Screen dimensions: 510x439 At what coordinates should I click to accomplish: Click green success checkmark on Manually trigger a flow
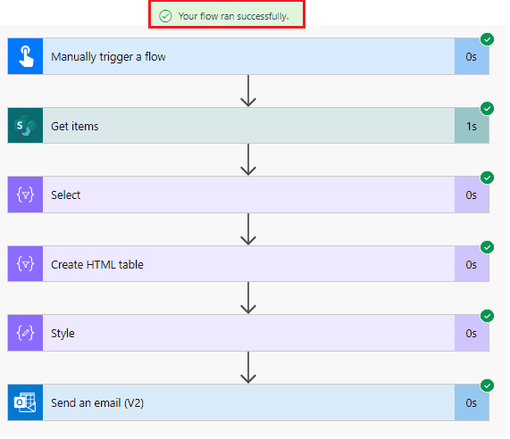(487, 39)
